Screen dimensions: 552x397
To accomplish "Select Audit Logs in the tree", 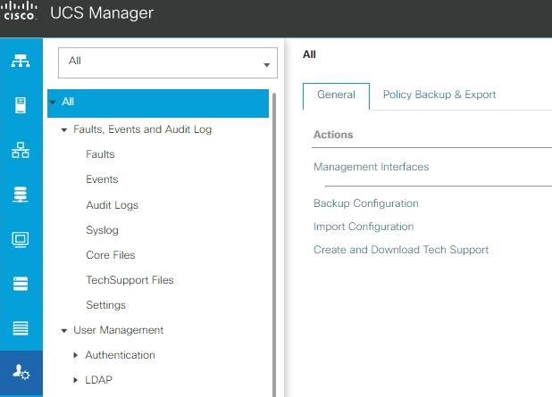I will point(112,205).
